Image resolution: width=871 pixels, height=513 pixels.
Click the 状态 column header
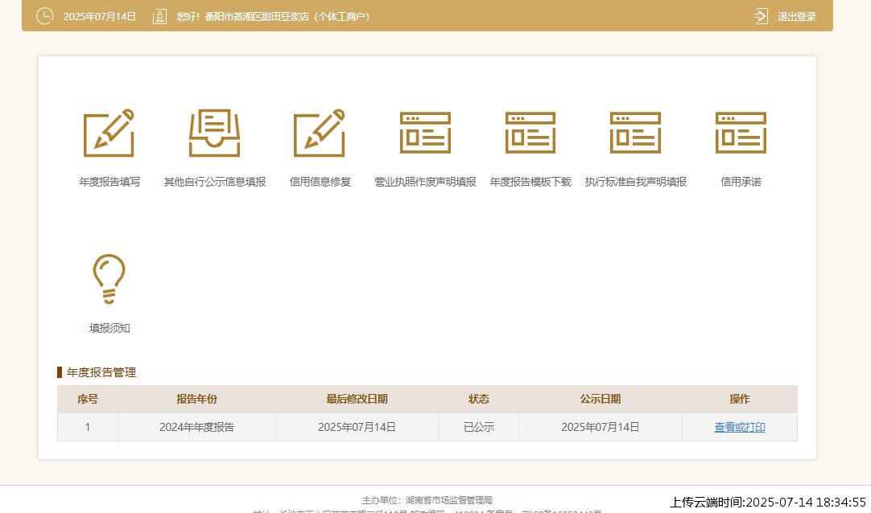click(x=479, y=399)
